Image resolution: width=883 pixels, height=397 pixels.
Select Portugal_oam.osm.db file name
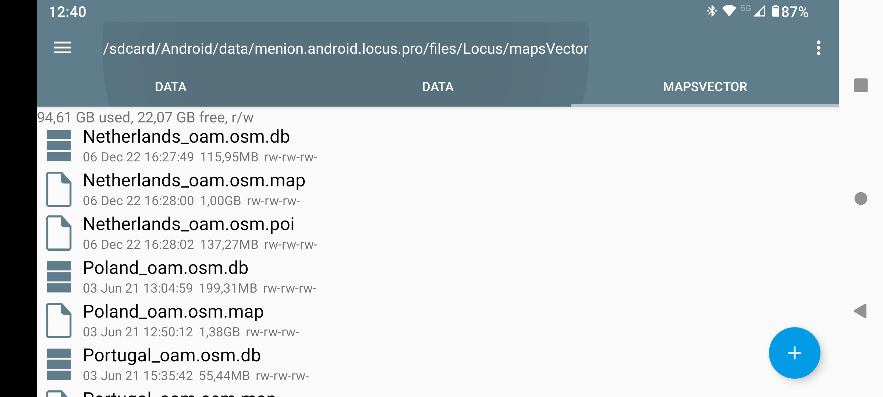click(172, 356)
